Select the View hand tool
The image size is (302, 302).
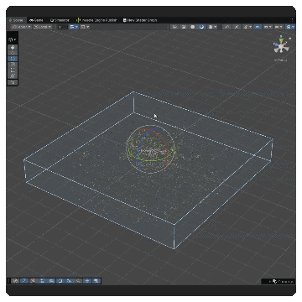click(x=13, y=47)
